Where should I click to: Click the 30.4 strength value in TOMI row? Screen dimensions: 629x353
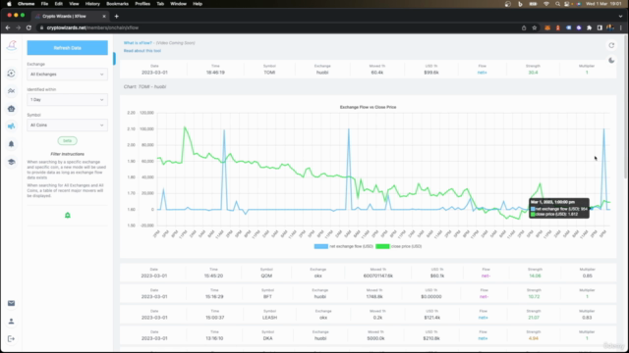[x=533, y=73]
